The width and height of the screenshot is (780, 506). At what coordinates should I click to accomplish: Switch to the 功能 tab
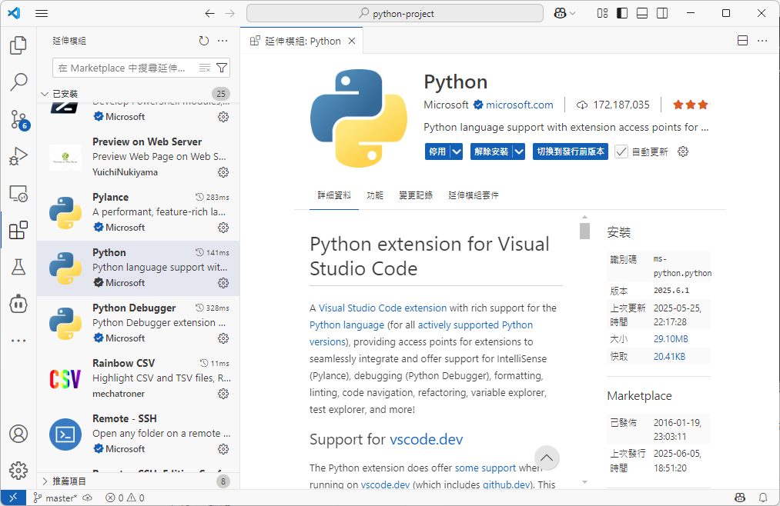375,195
